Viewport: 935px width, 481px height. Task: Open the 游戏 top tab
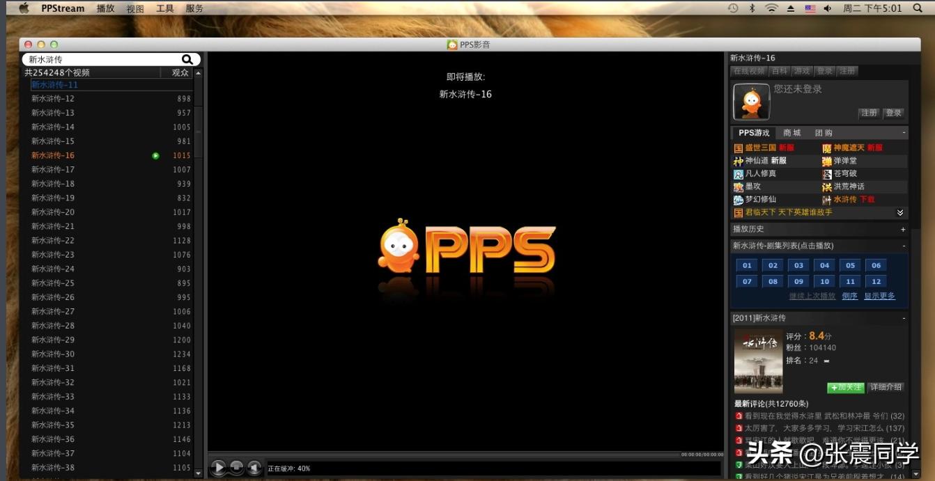(802, 71)
